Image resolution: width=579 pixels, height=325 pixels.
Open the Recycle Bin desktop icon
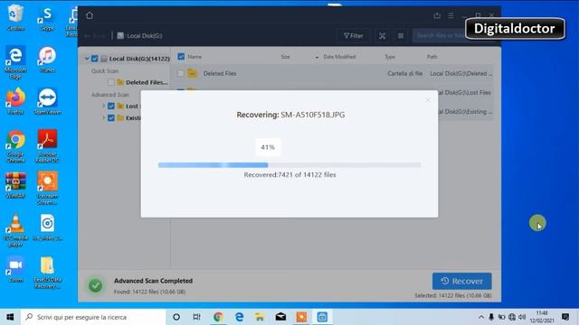pos(15,17)
